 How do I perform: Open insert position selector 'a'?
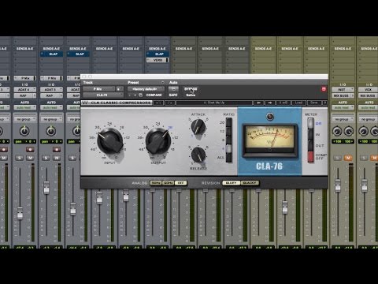[120, 89]
